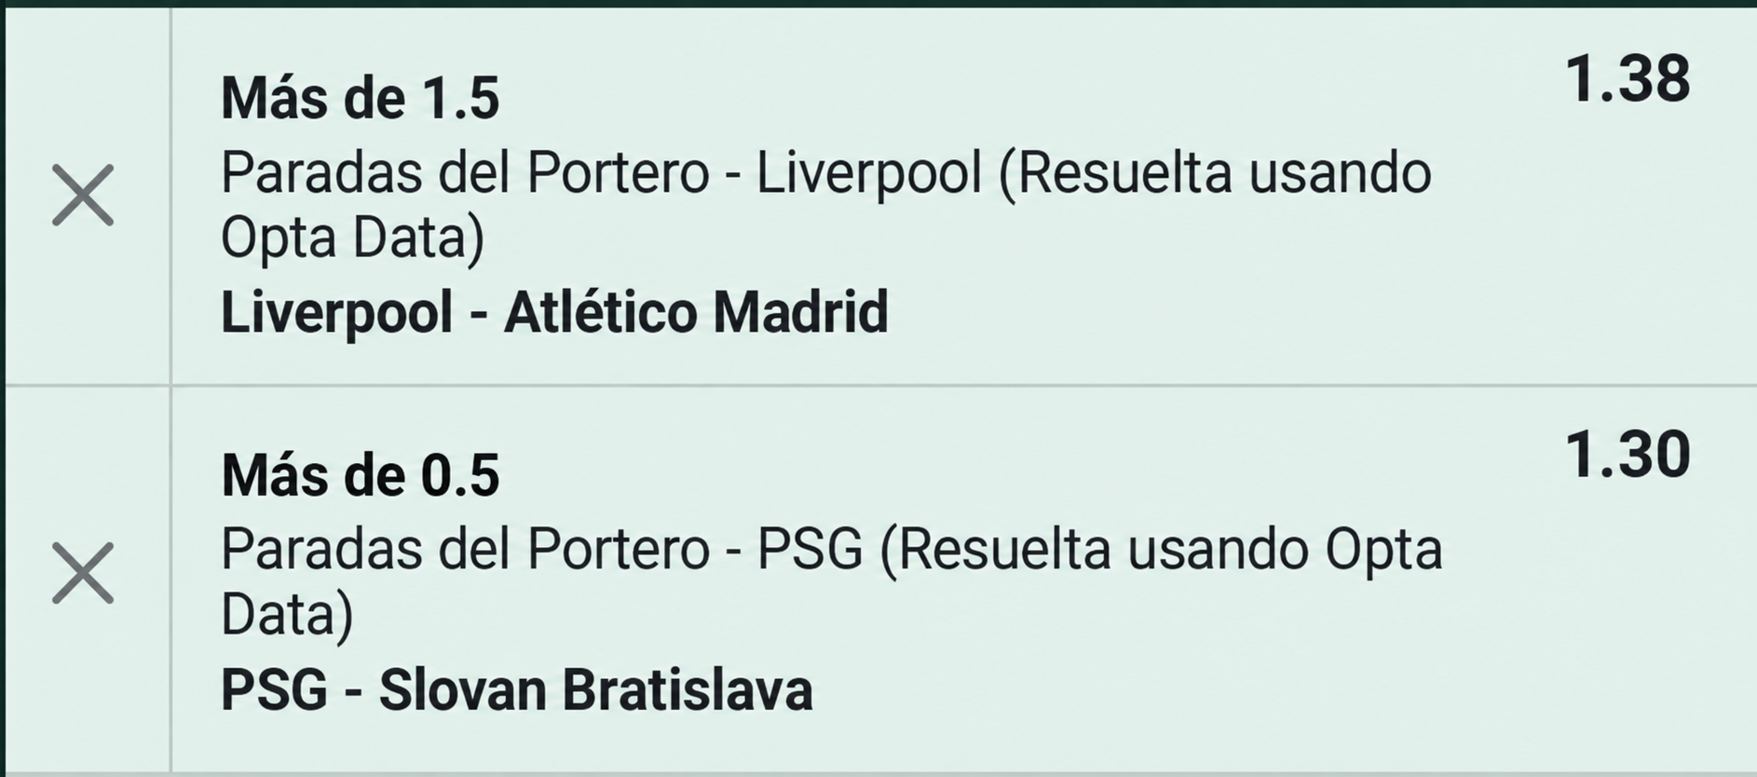Click bold 'PSG' in the match title
Viewport: 1757px width, 777px height.
(x=274, y=690)
